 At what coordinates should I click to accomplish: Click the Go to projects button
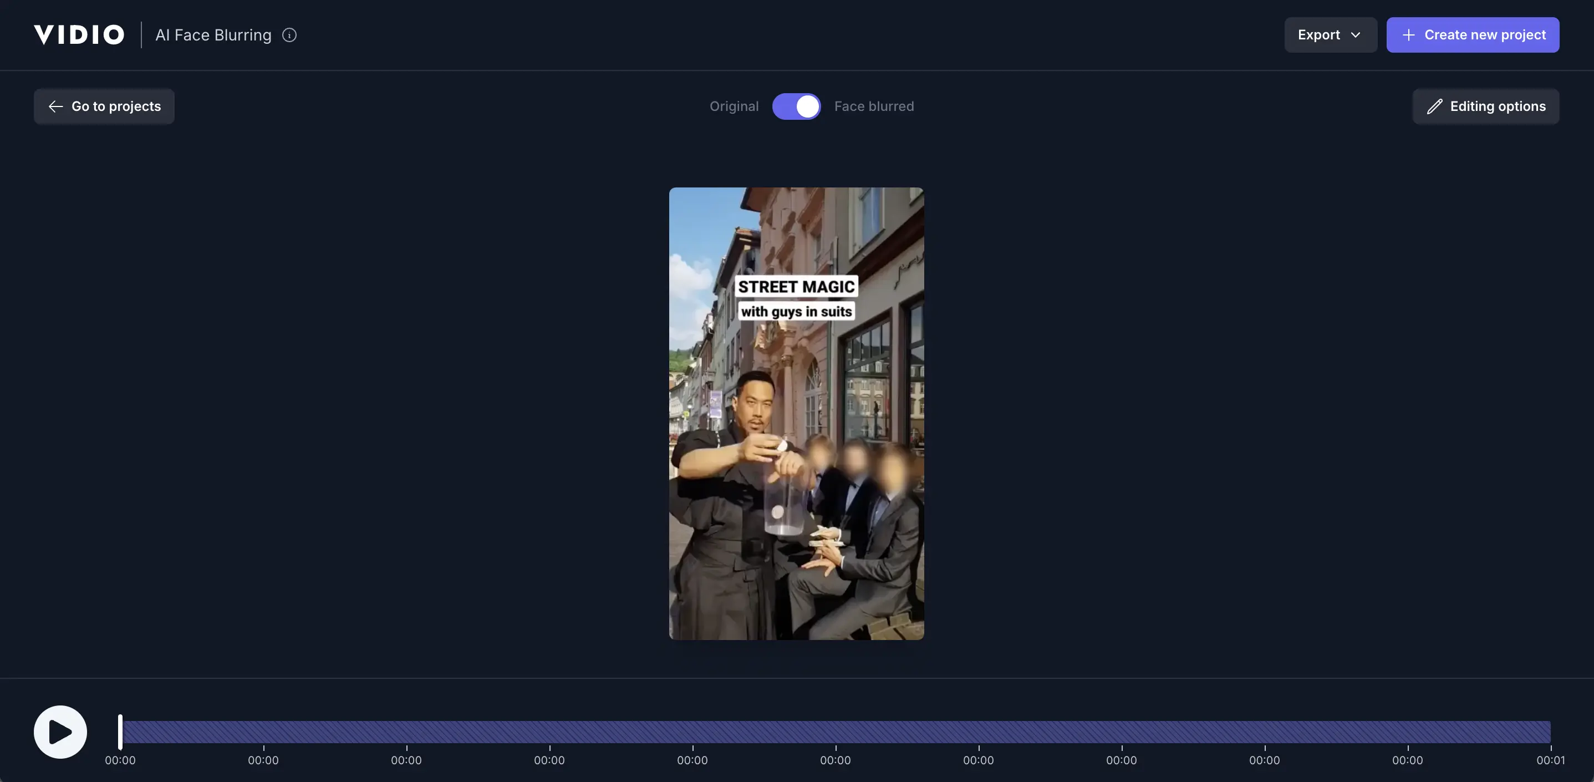[x=104, y=106]
